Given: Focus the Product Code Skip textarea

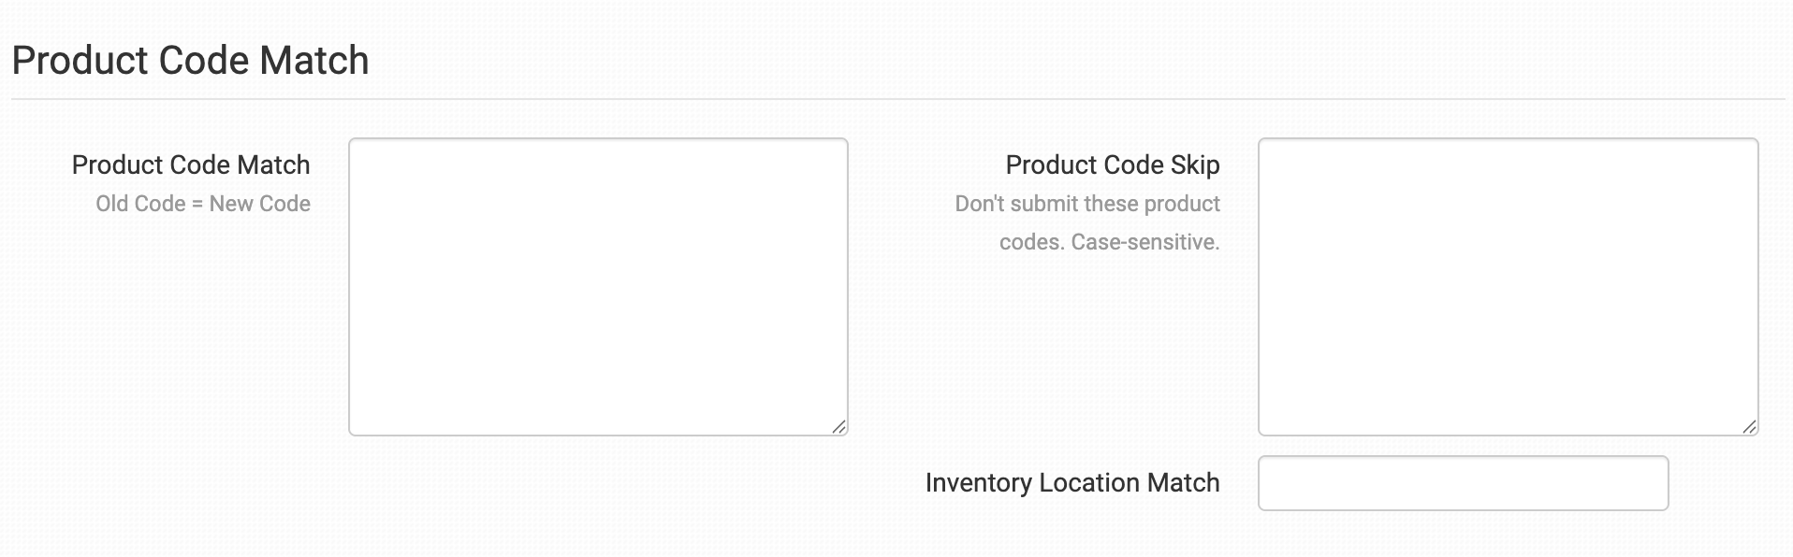Looking at the screenshot, I should pos(1508,286).
